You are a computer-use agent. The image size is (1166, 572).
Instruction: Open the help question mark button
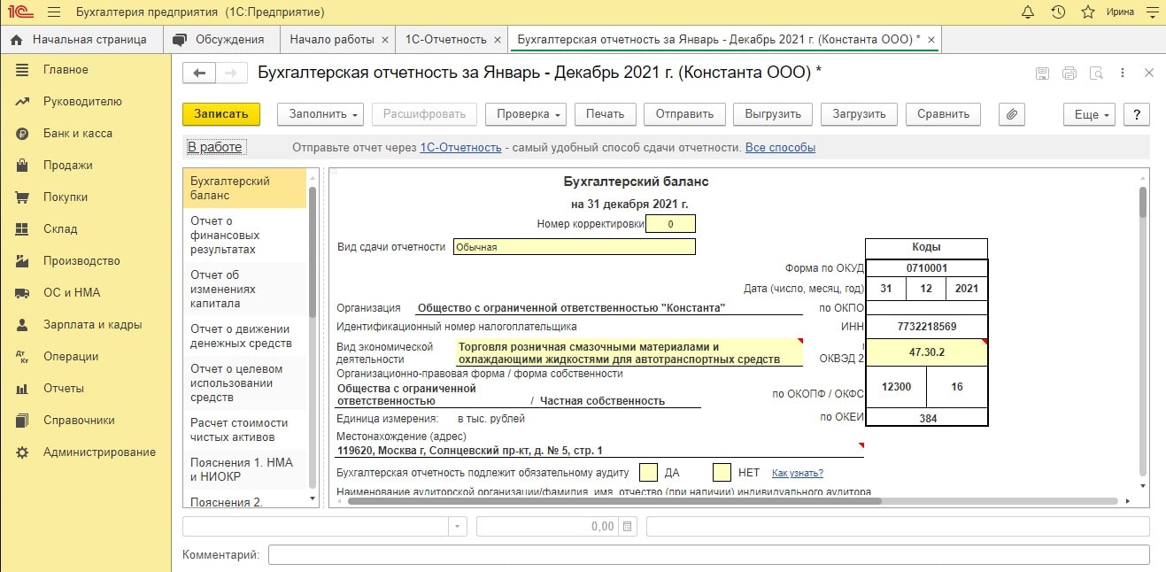[x=1137, y=114]
